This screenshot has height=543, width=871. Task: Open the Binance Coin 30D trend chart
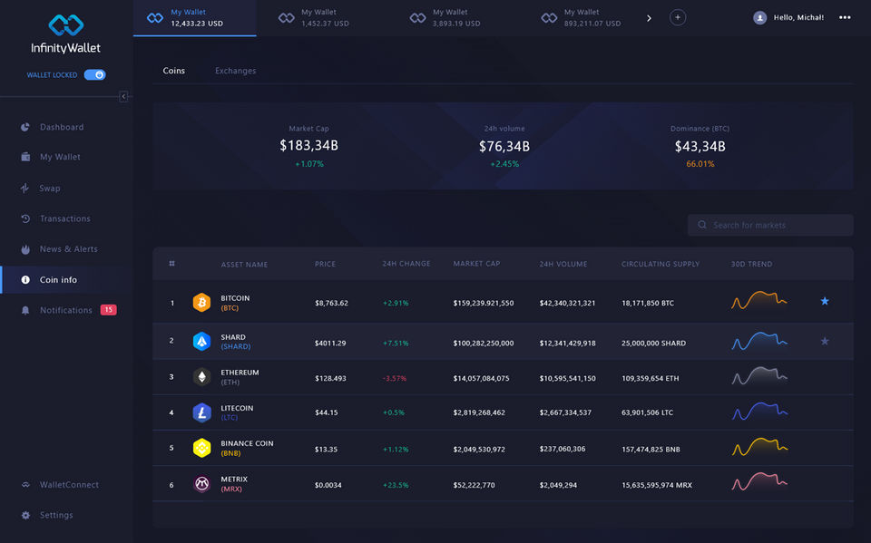pyautogui.click(x=759, y=447)
